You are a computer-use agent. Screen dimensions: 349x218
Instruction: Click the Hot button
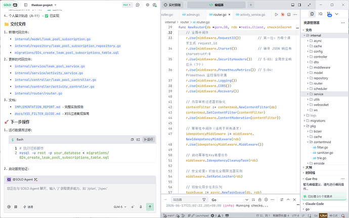(127, 5)
